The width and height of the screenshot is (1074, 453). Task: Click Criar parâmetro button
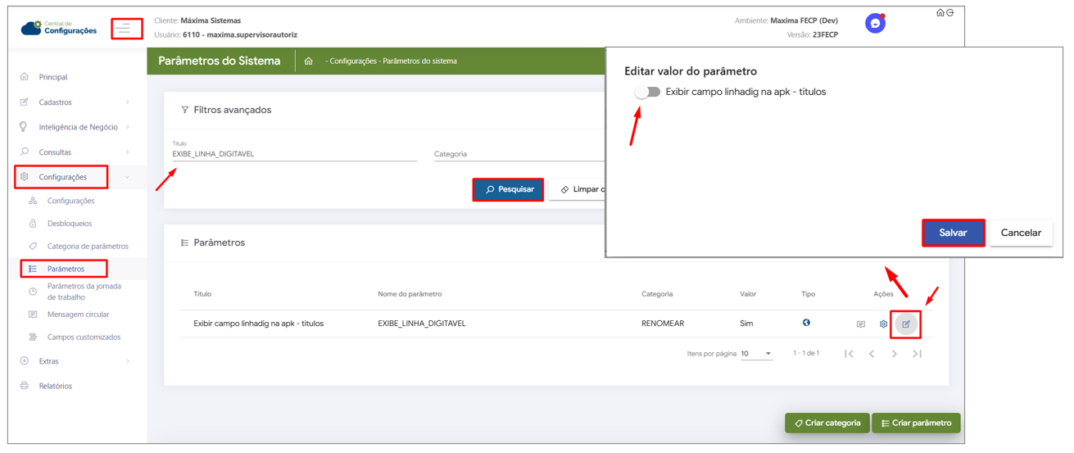[x=916, y=424]
